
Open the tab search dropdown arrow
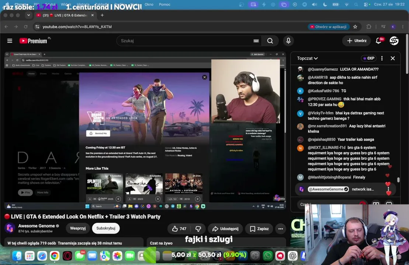click(x=28, y=15)
